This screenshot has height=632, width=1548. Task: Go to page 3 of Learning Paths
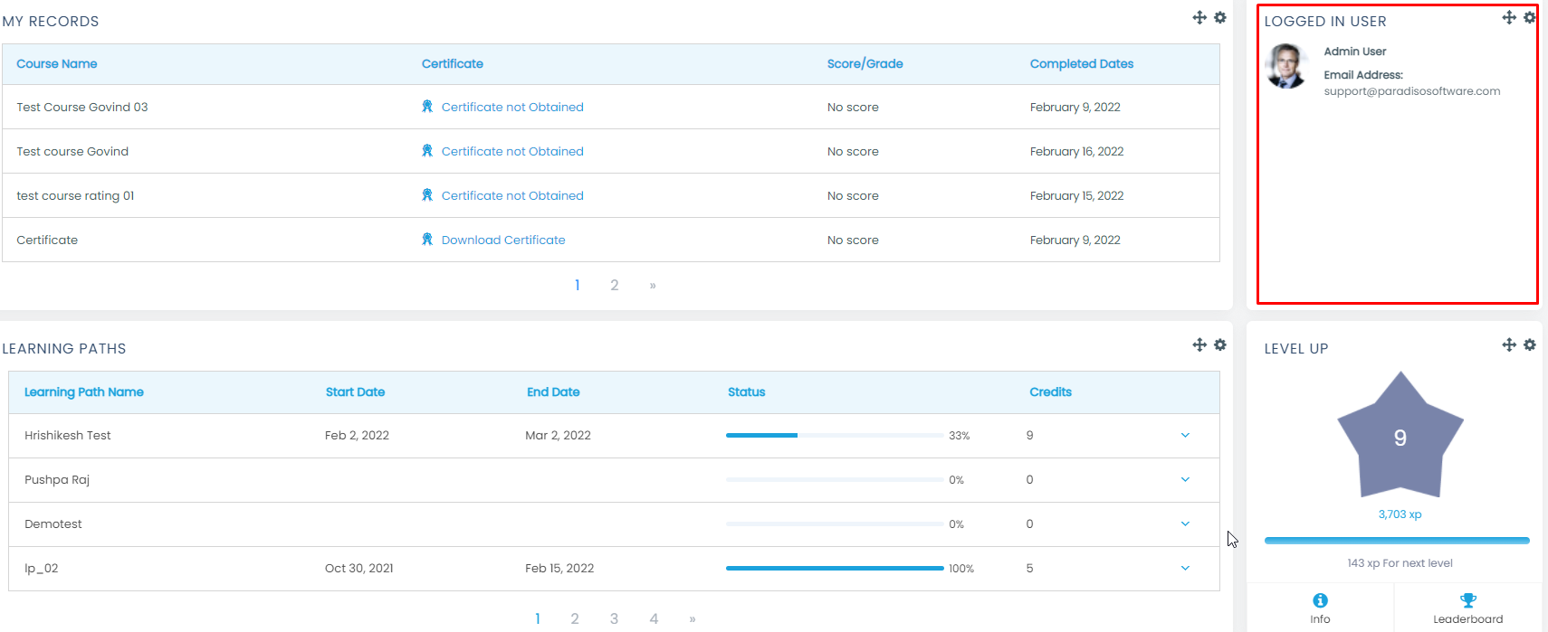pos(614,619)
